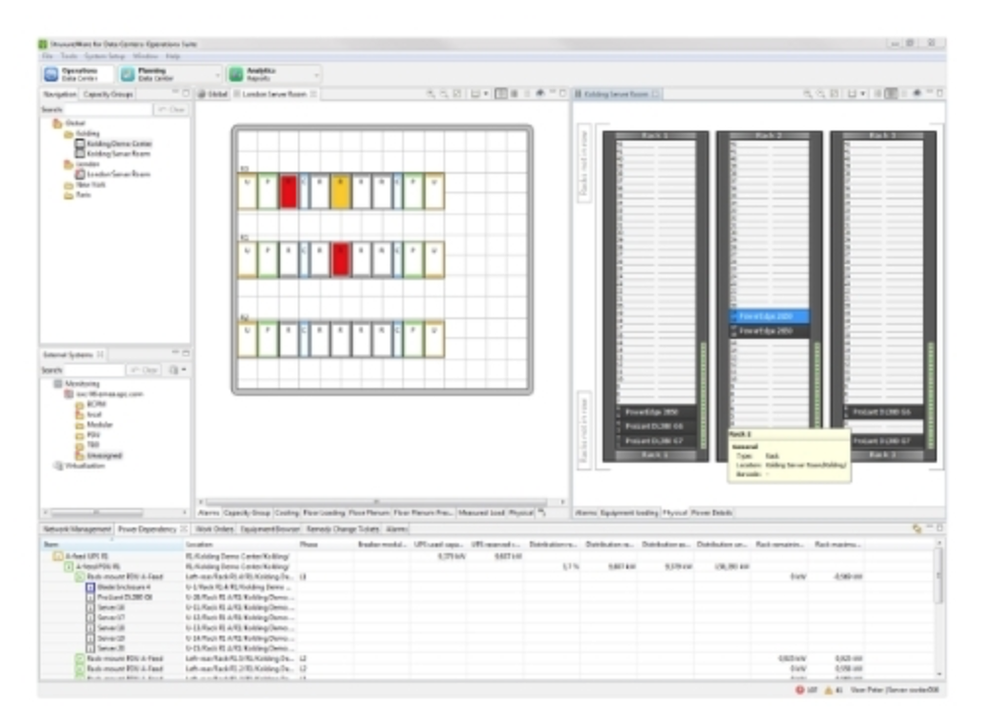Toggle the Kolding rack layout view button

891,93
